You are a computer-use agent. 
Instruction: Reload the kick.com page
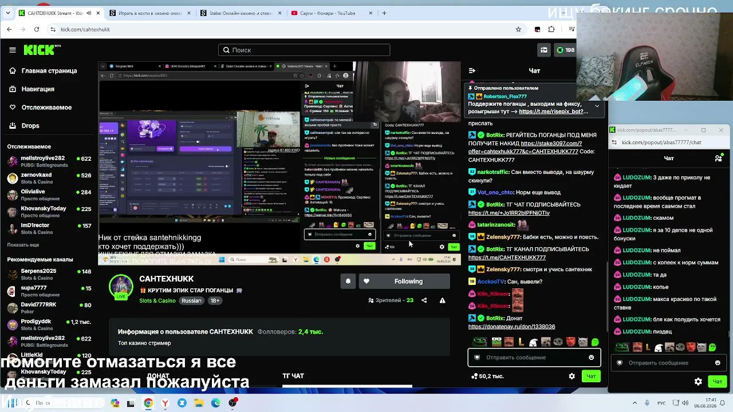coord(37,29)
